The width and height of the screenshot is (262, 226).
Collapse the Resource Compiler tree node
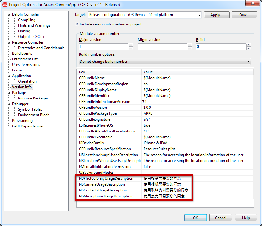(x=9, y=43)
